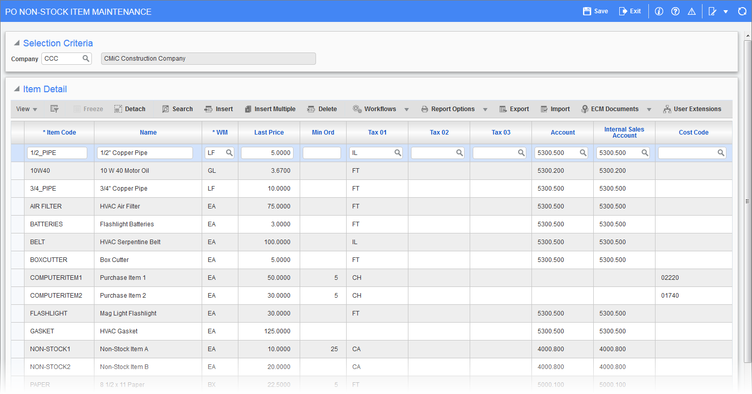752x394 pixels.
Task: Click the Company code input field
Action: tap(62, 59)
